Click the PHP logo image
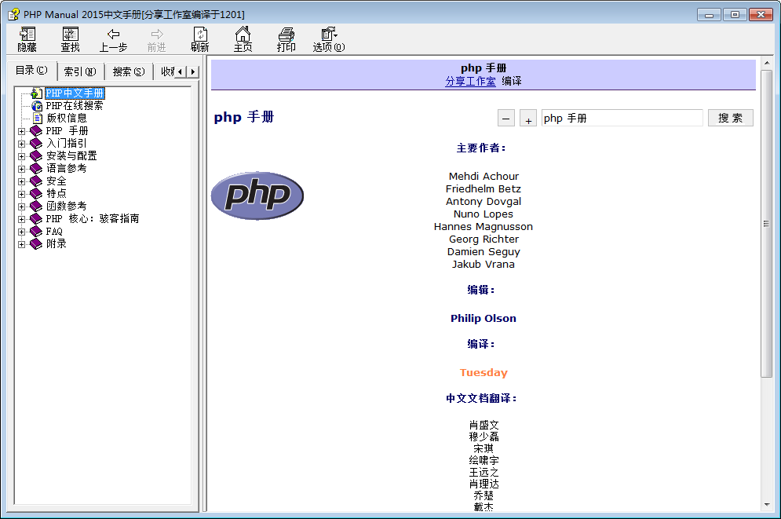Image resolution: width=781 pixels, height=519 pixels. [257, 196]
